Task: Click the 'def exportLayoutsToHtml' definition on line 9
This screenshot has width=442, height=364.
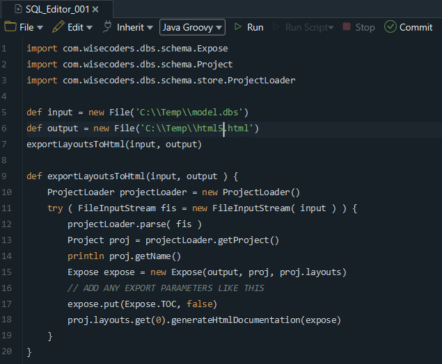Action: click(x=86, y=176)
